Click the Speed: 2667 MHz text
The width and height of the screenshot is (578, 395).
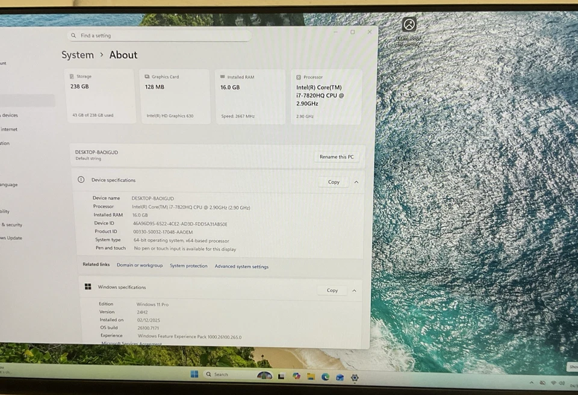(238, 116)
